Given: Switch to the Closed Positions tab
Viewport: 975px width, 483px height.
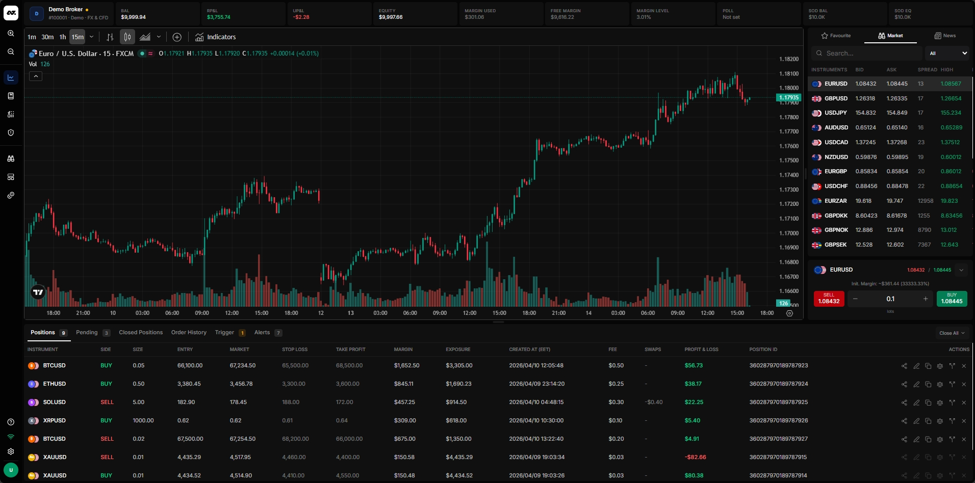Looking at the screenshot, I should [141, 333].
